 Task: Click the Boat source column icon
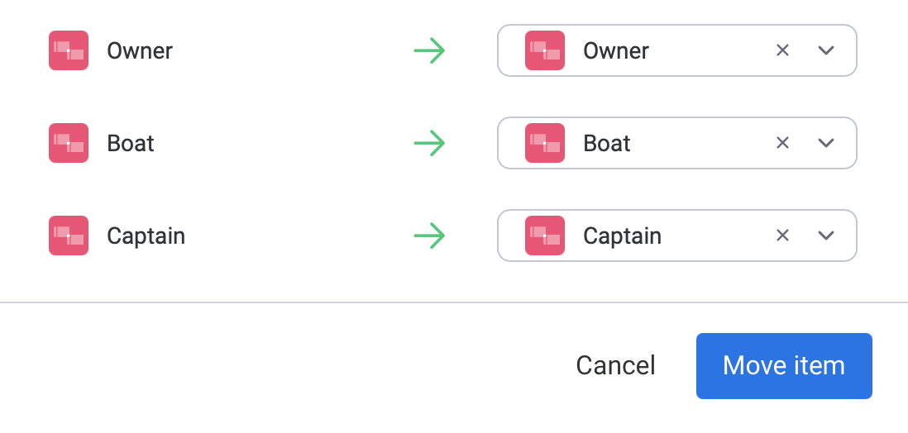click(x=69, y=143)
